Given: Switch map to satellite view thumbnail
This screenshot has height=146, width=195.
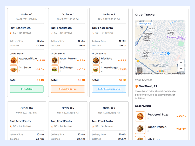Looking at the screenshot, I should click(x=140, y=70).
